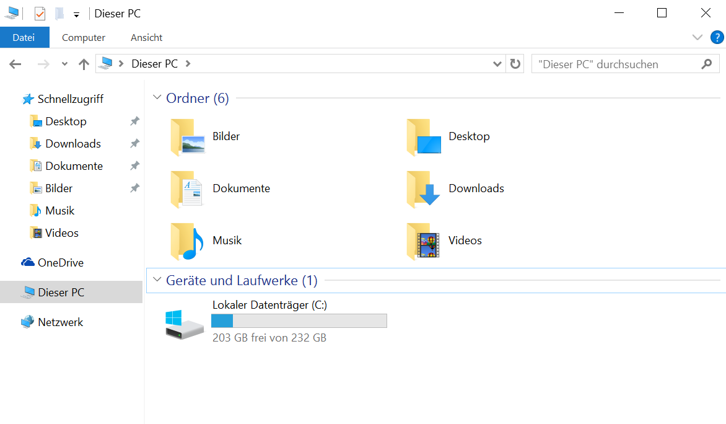The width and height of the screenshot is (726, 424).
Task: Select Musik in the navigation pane
Action: pos(59,210)
